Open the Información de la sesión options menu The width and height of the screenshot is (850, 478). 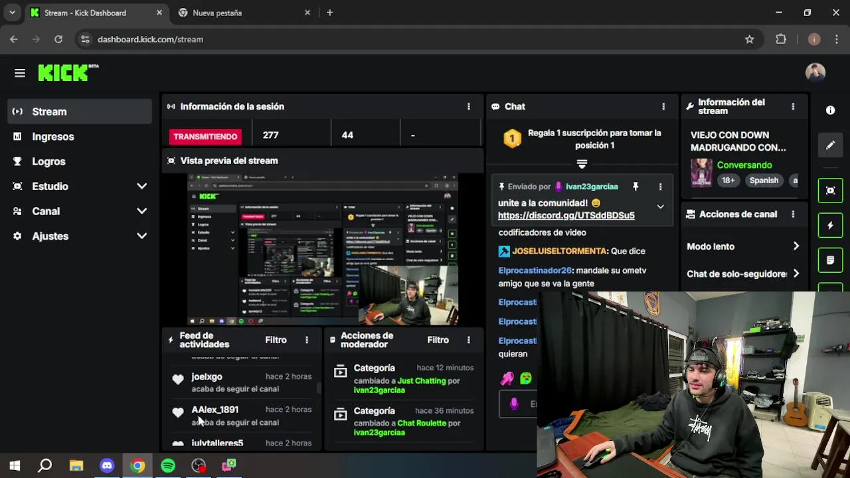coord(469,106)
